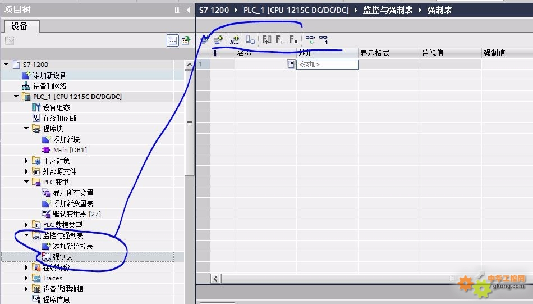The height and width of the screenshot is (304, 533).
Task: Expand the 外部源文件 folder
Action: click(x=26, y=171)
